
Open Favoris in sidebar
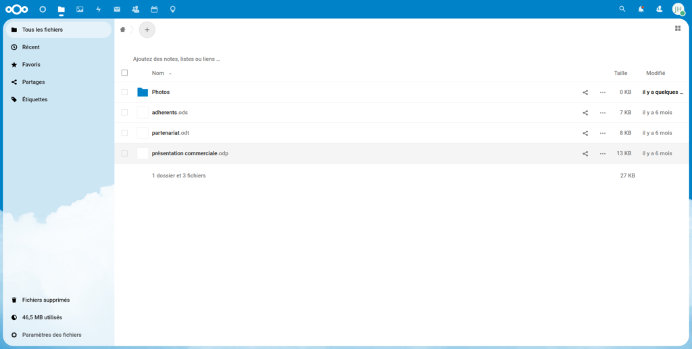pyautogui.click(x=58, y=64)
